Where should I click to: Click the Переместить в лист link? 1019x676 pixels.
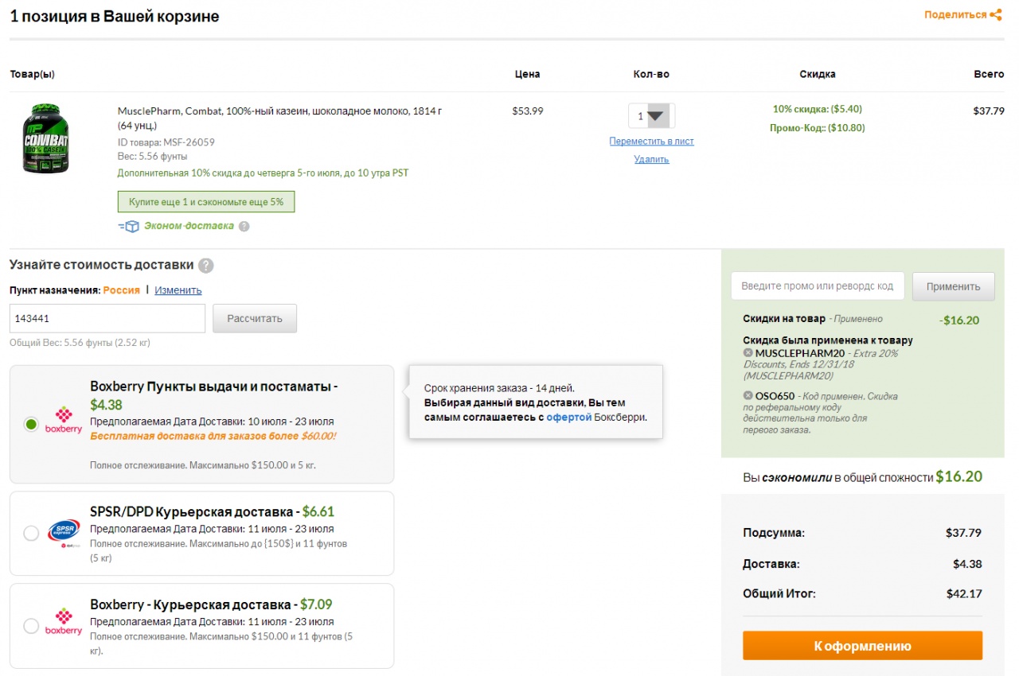tap(651, 142)
